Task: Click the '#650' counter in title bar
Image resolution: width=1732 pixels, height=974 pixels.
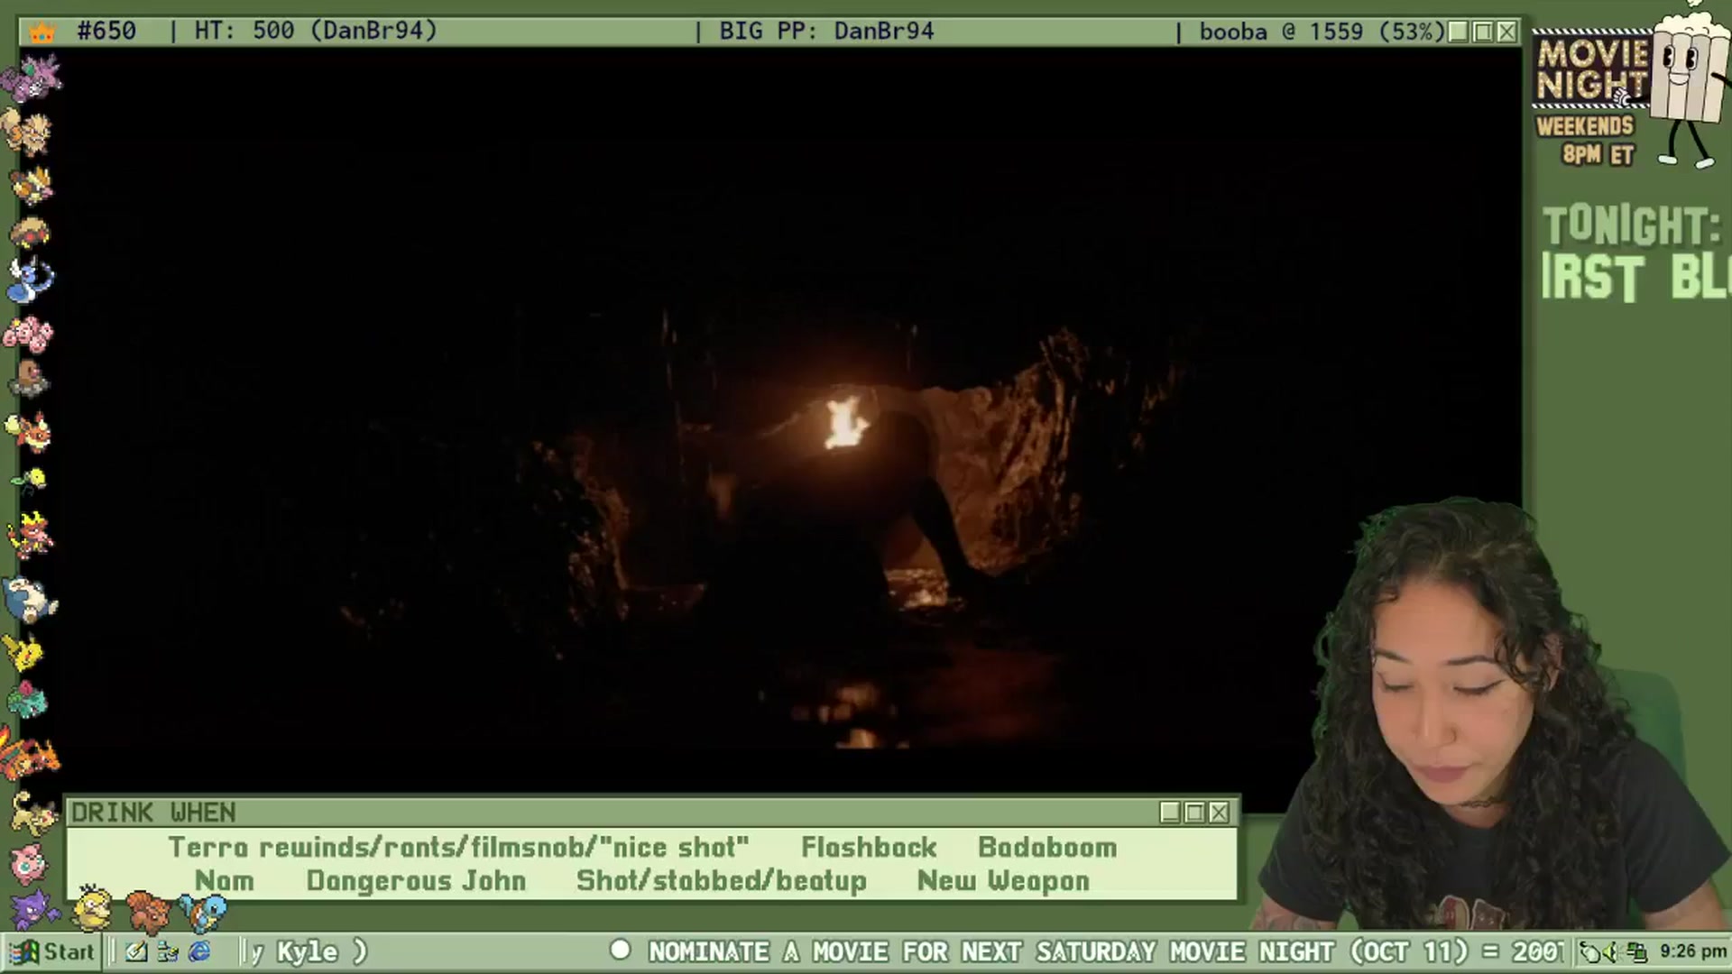Action: [106, 32]
